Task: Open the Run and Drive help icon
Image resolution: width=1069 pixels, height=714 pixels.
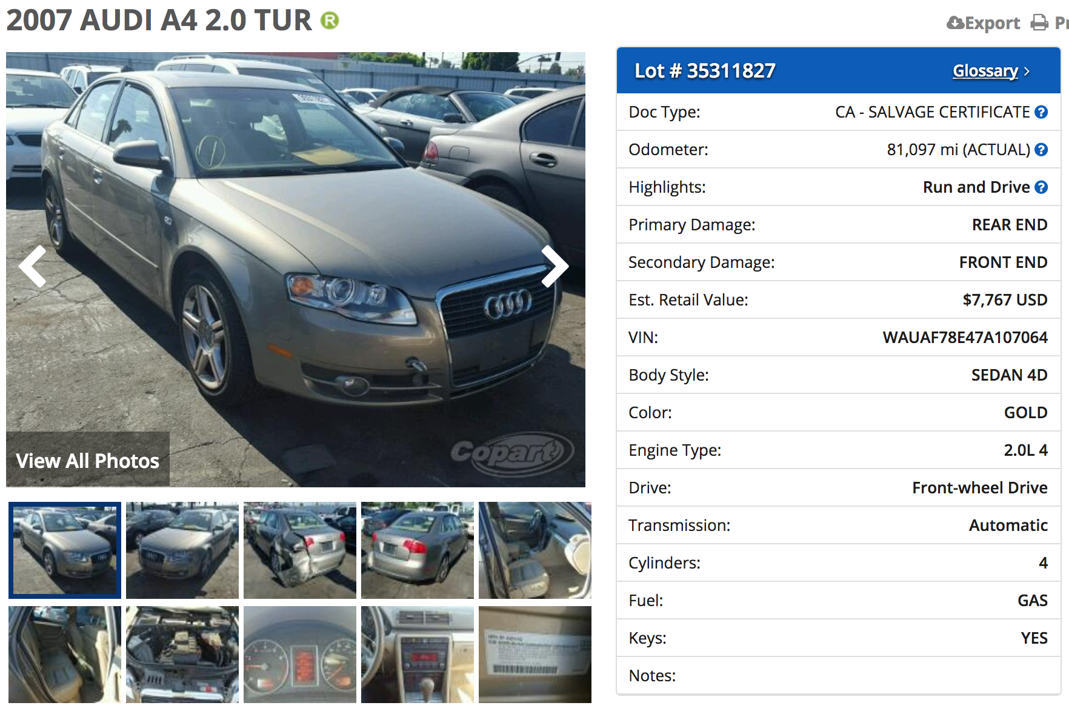Action: click(1041, 187)
